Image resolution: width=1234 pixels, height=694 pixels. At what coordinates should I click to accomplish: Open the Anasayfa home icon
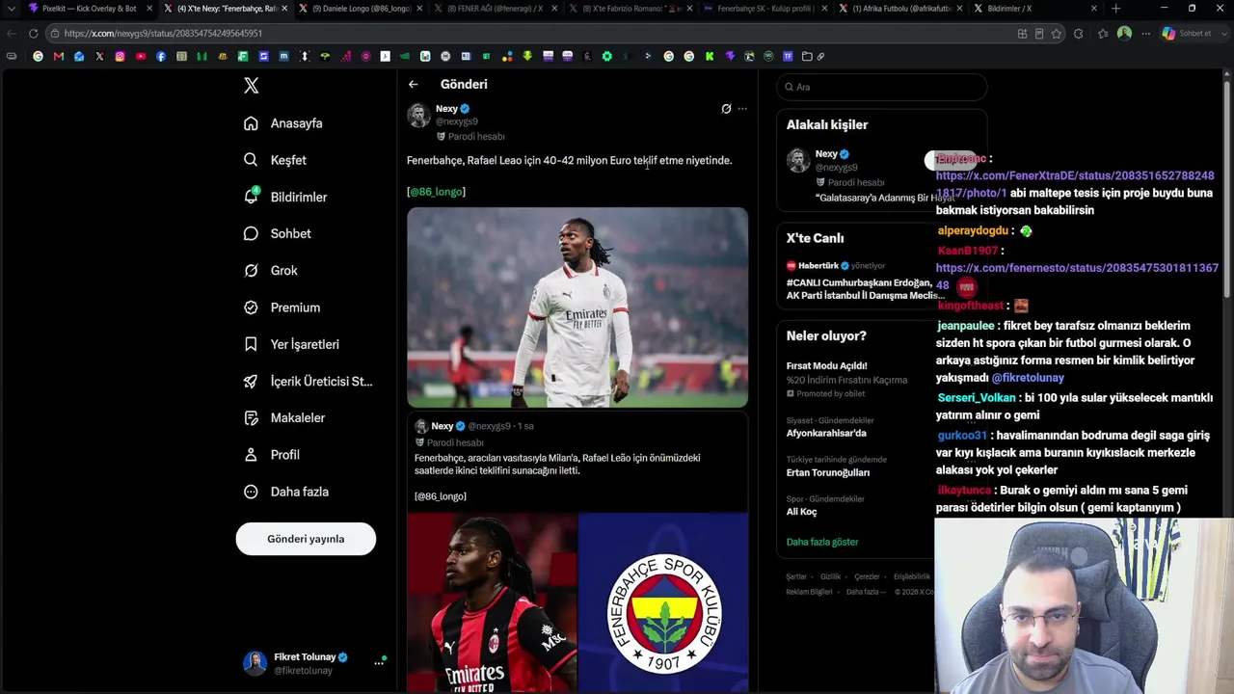pos(251,123)
